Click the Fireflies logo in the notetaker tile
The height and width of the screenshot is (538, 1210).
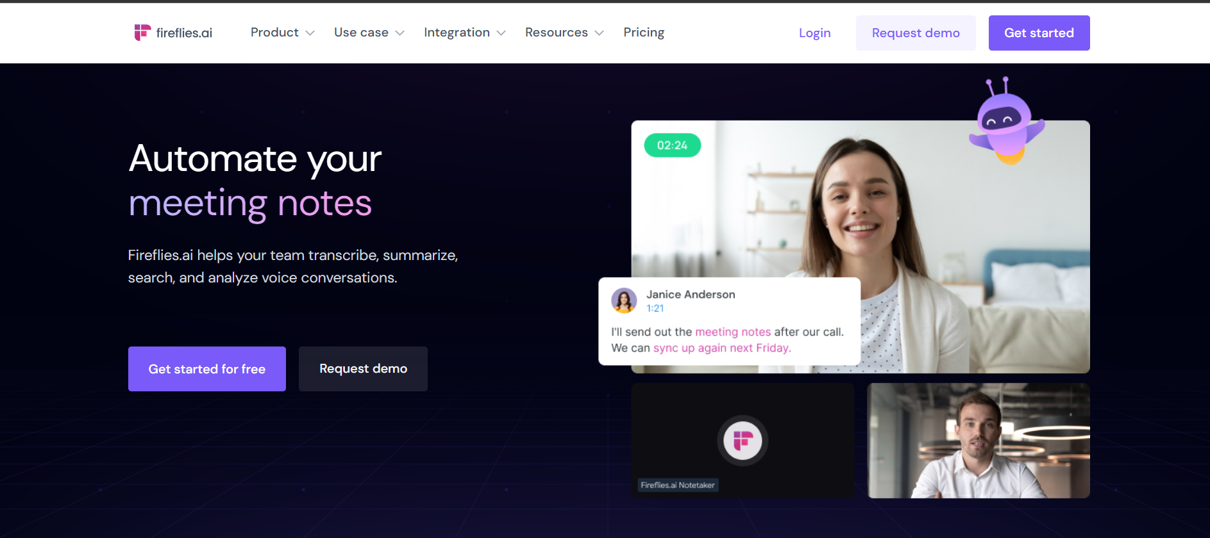[743, 441]
